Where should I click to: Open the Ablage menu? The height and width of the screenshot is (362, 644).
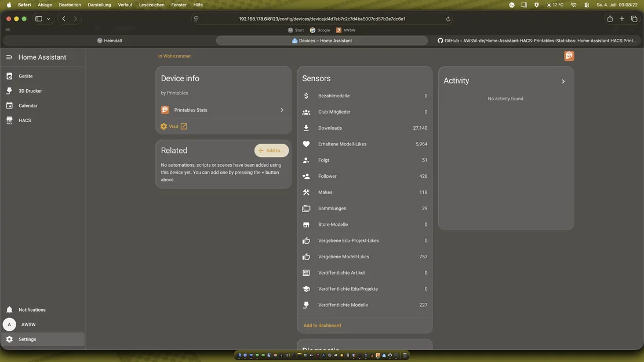click(45, 5)
